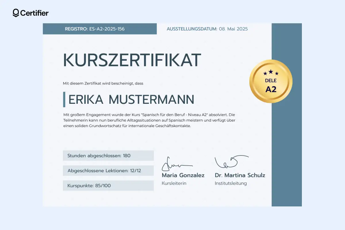Click Dr. Martina Schulz's handwritten signature
This screenshot has height=230, width=345.
232,162
